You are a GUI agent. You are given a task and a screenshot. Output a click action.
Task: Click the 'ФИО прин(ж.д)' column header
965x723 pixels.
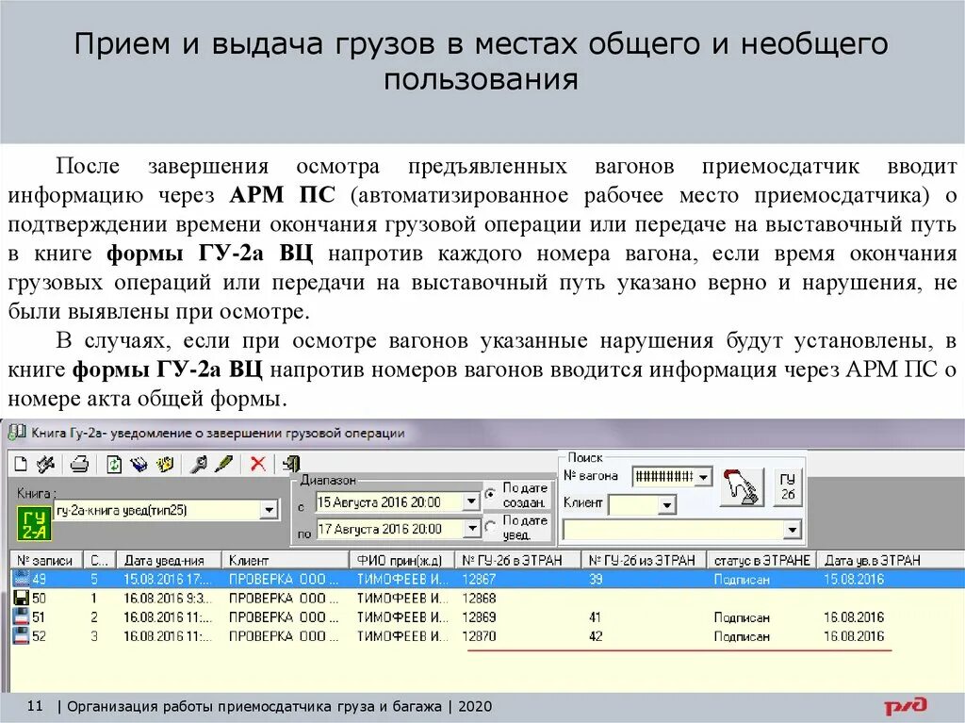(402, 561)
